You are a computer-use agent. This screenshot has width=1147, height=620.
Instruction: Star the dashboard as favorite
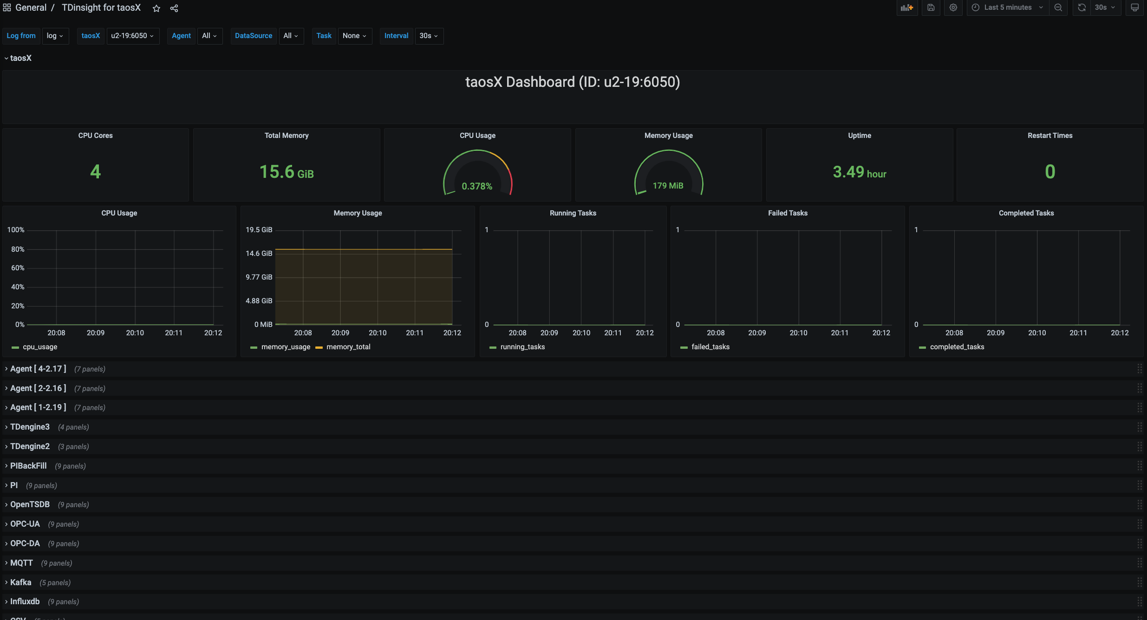coord(156,8)
